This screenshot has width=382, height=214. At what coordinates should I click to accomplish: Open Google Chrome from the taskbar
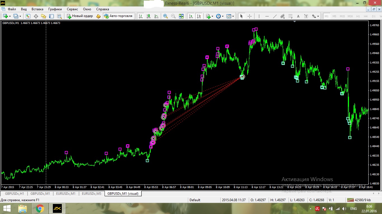point(40,208)
